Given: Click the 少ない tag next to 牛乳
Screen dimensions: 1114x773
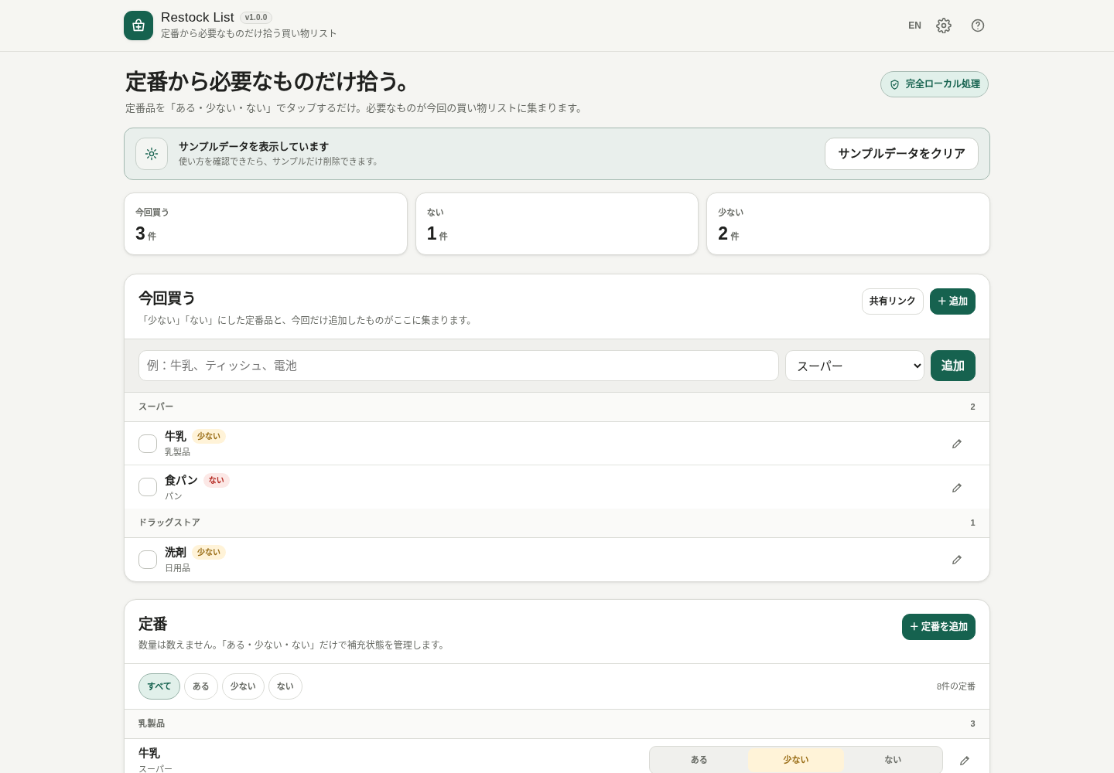Looking at the screenshot, I should click(209, 436).
